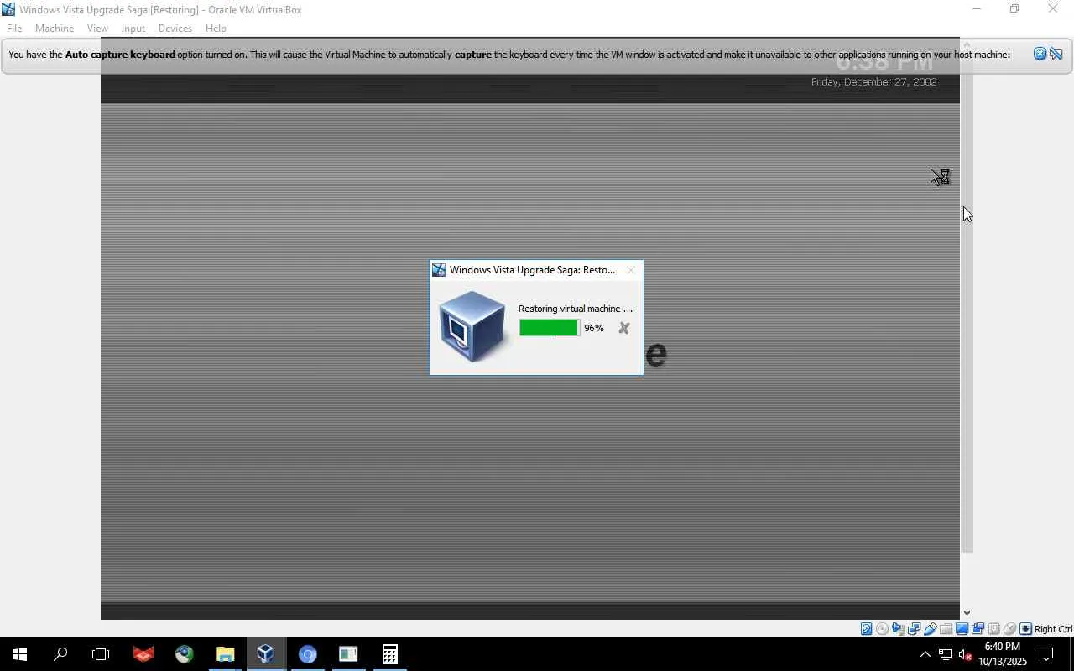The width and height of the screenshot is (1074, 671).
Task: Click the VirtualBox cube image in the dialog
Action: pos(472,326)
